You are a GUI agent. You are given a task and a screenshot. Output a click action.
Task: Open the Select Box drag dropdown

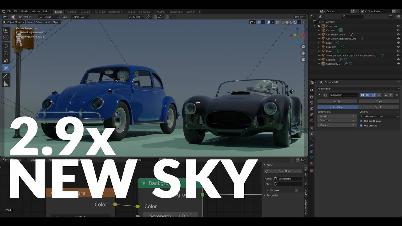(80, 17)
